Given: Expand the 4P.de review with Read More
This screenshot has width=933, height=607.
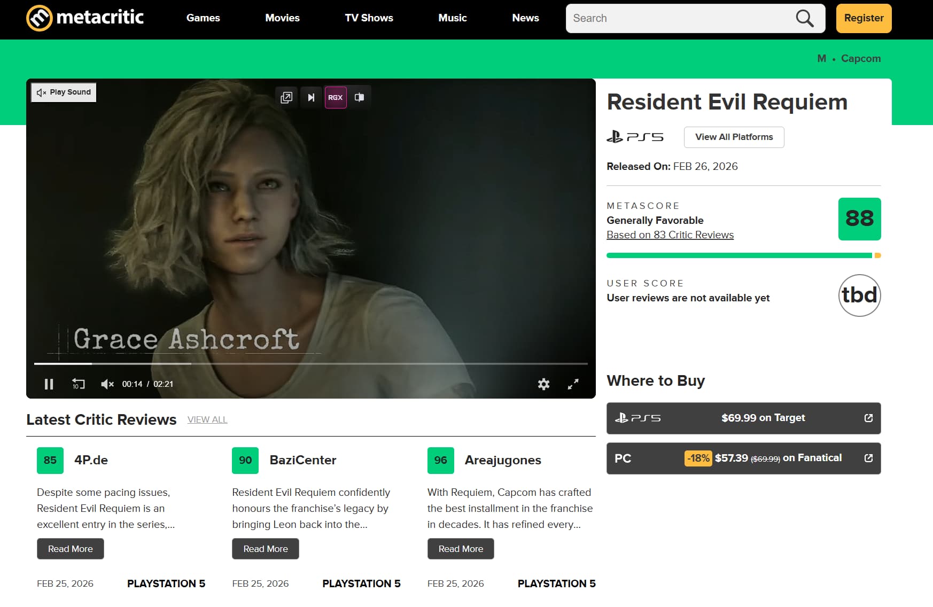Looking at the screenshot, I should click(x=70, y=548).
